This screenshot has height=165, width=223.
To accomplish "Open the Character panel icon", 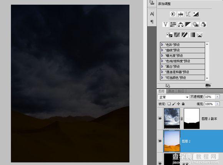I will [x=152, y=14].
